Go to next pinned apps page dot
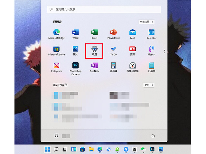 164,53
